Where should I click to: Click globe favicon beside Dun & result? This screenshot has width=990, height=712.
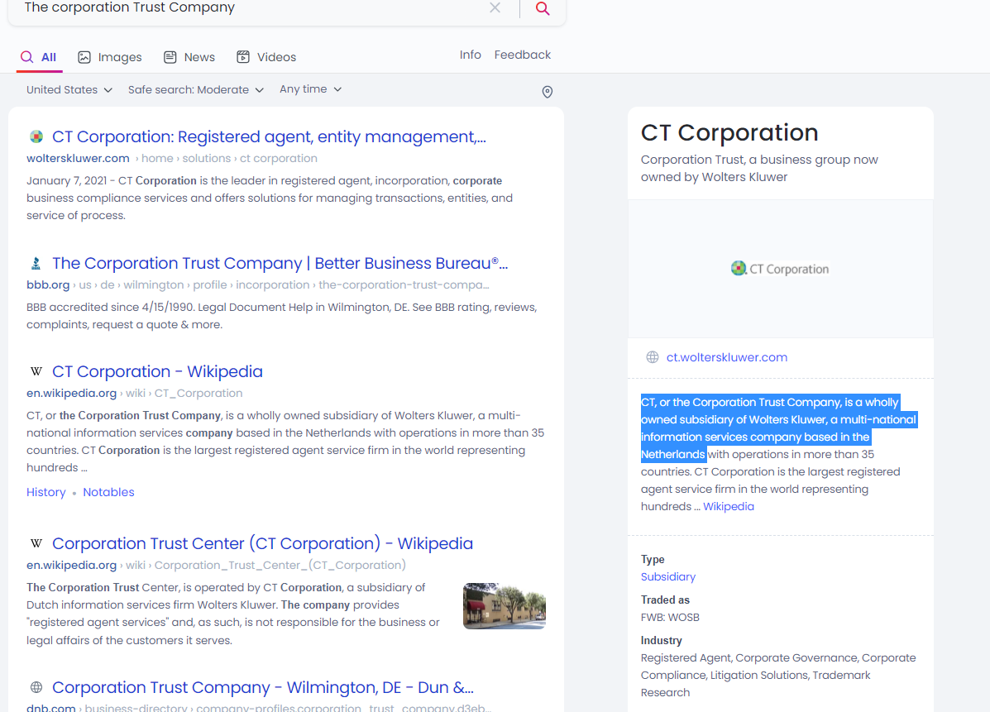click(x=36, y=686)
